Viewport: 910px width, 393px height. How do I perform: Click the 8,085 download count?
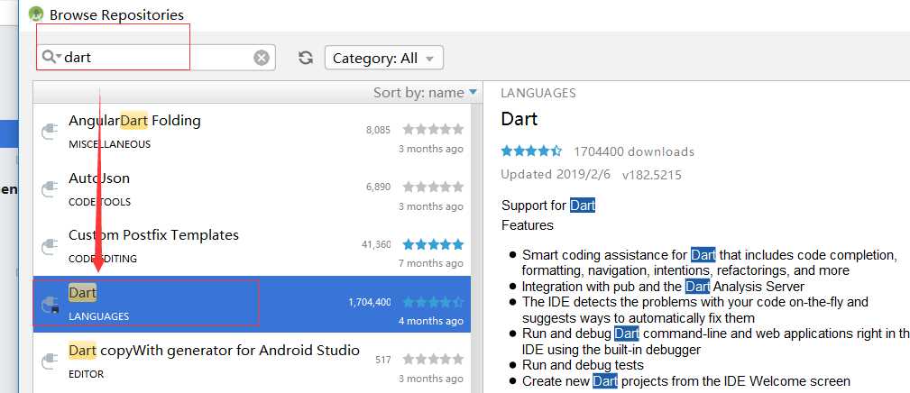[379, 130]
